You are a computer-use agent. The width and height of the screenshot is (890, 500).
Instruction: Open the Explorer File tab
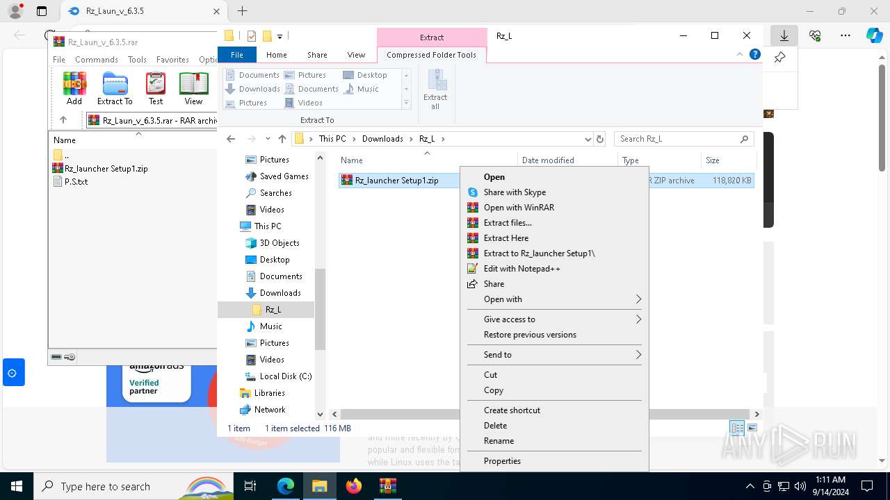[x=237, y=55]
